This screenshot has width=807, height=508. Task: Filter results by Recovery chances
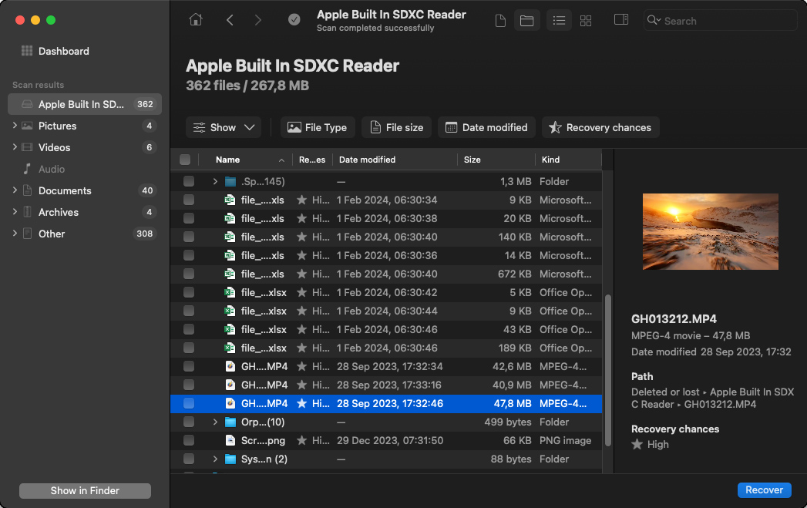(x=600, y=127)
